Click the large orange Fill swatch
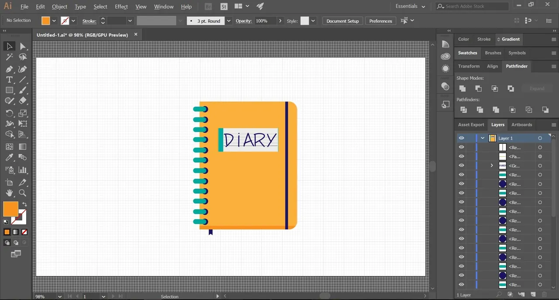Viewport: 559px width, 300px height. tap(10, 209)
